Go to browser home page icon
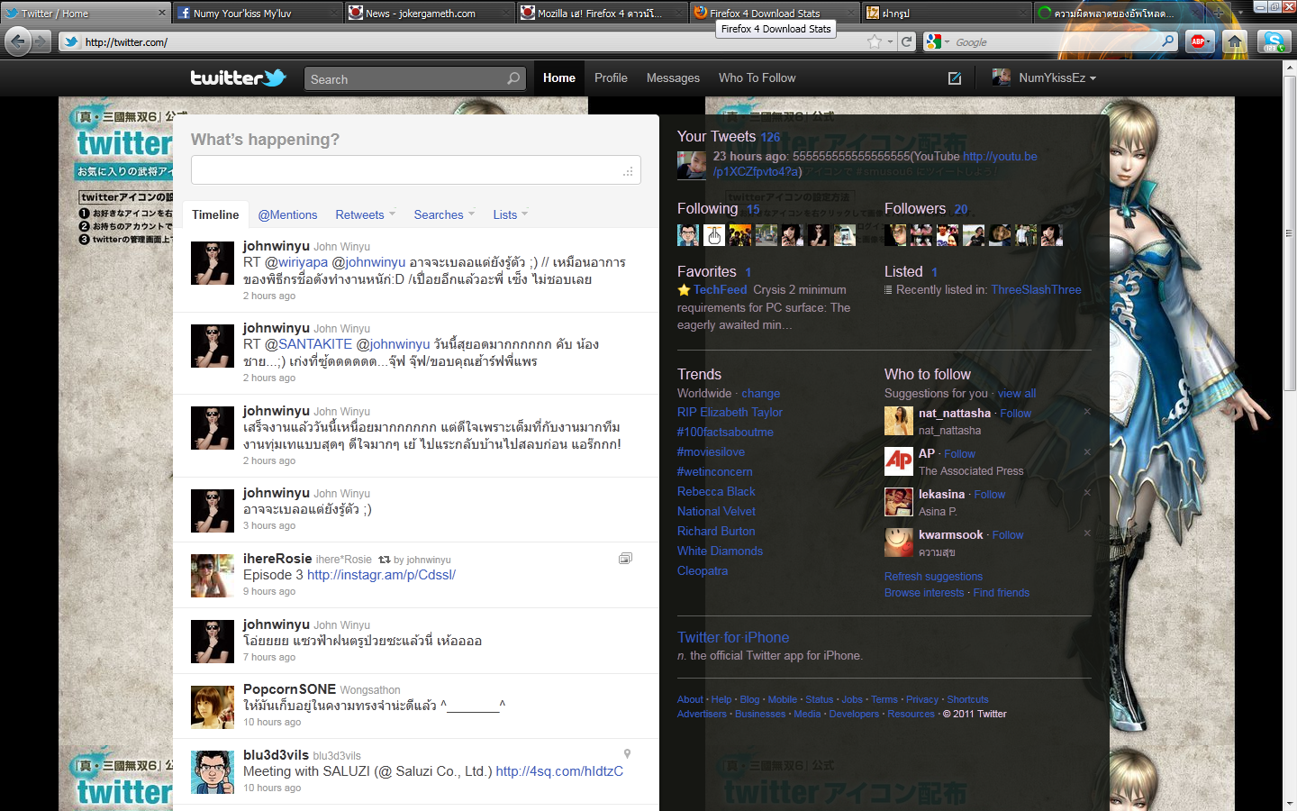The image size is (1297, 811). [1235, 41]
